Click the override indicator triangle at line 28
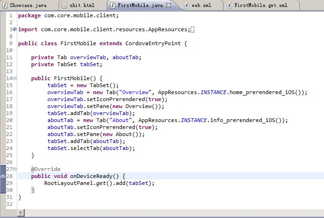This screenshot has width=324, height=218. pos(4,176)
